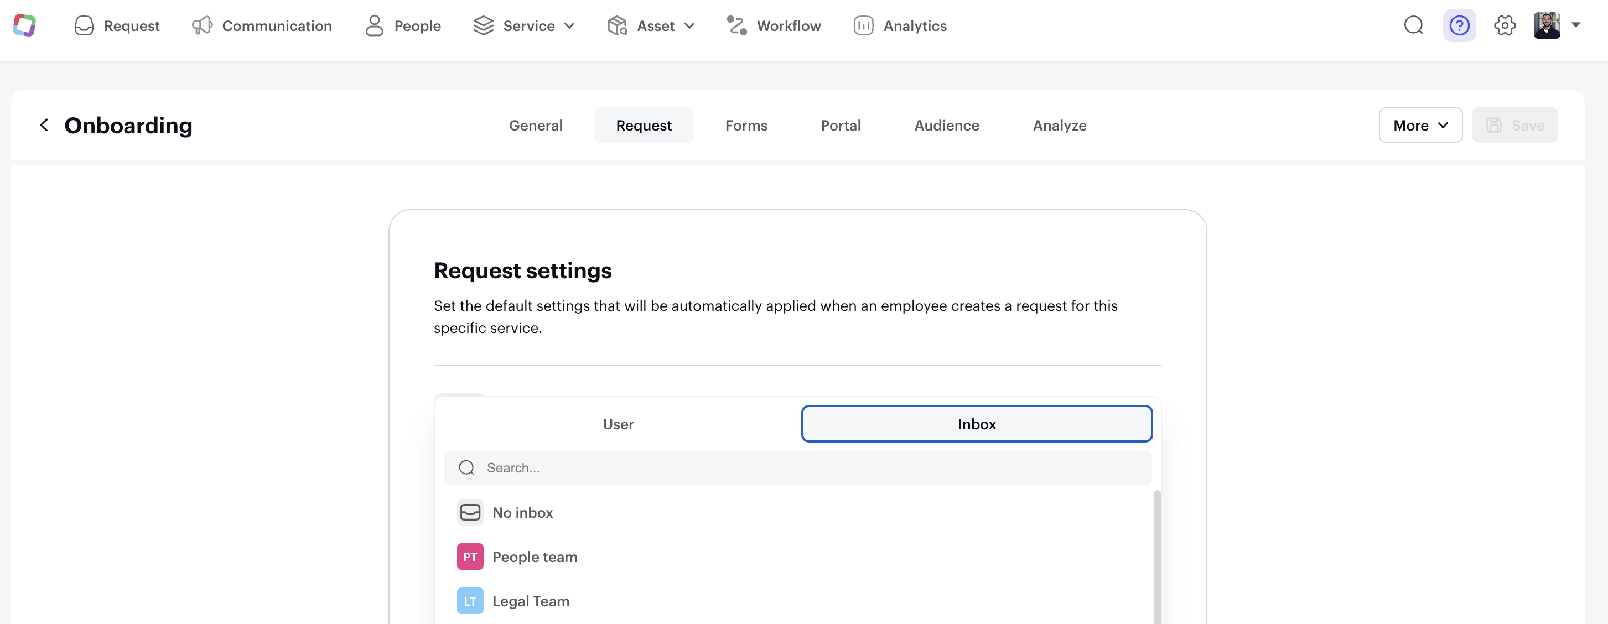Viewport: 1608px width, 624px height.
Task: Click the search magnifier in the inbox search
Action: (x=467, y=468)
